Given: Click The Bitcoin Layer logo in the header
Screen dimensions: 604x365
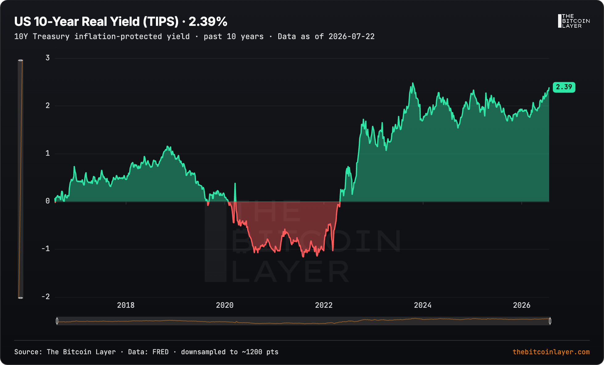Looking at the screenshot, I should [x=574, y=21].
